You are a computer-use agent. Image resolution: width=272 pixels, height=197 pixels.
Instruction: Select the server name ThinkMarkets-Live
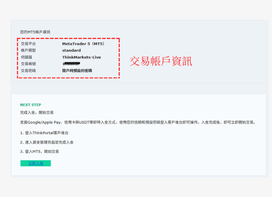coord(82,57)
